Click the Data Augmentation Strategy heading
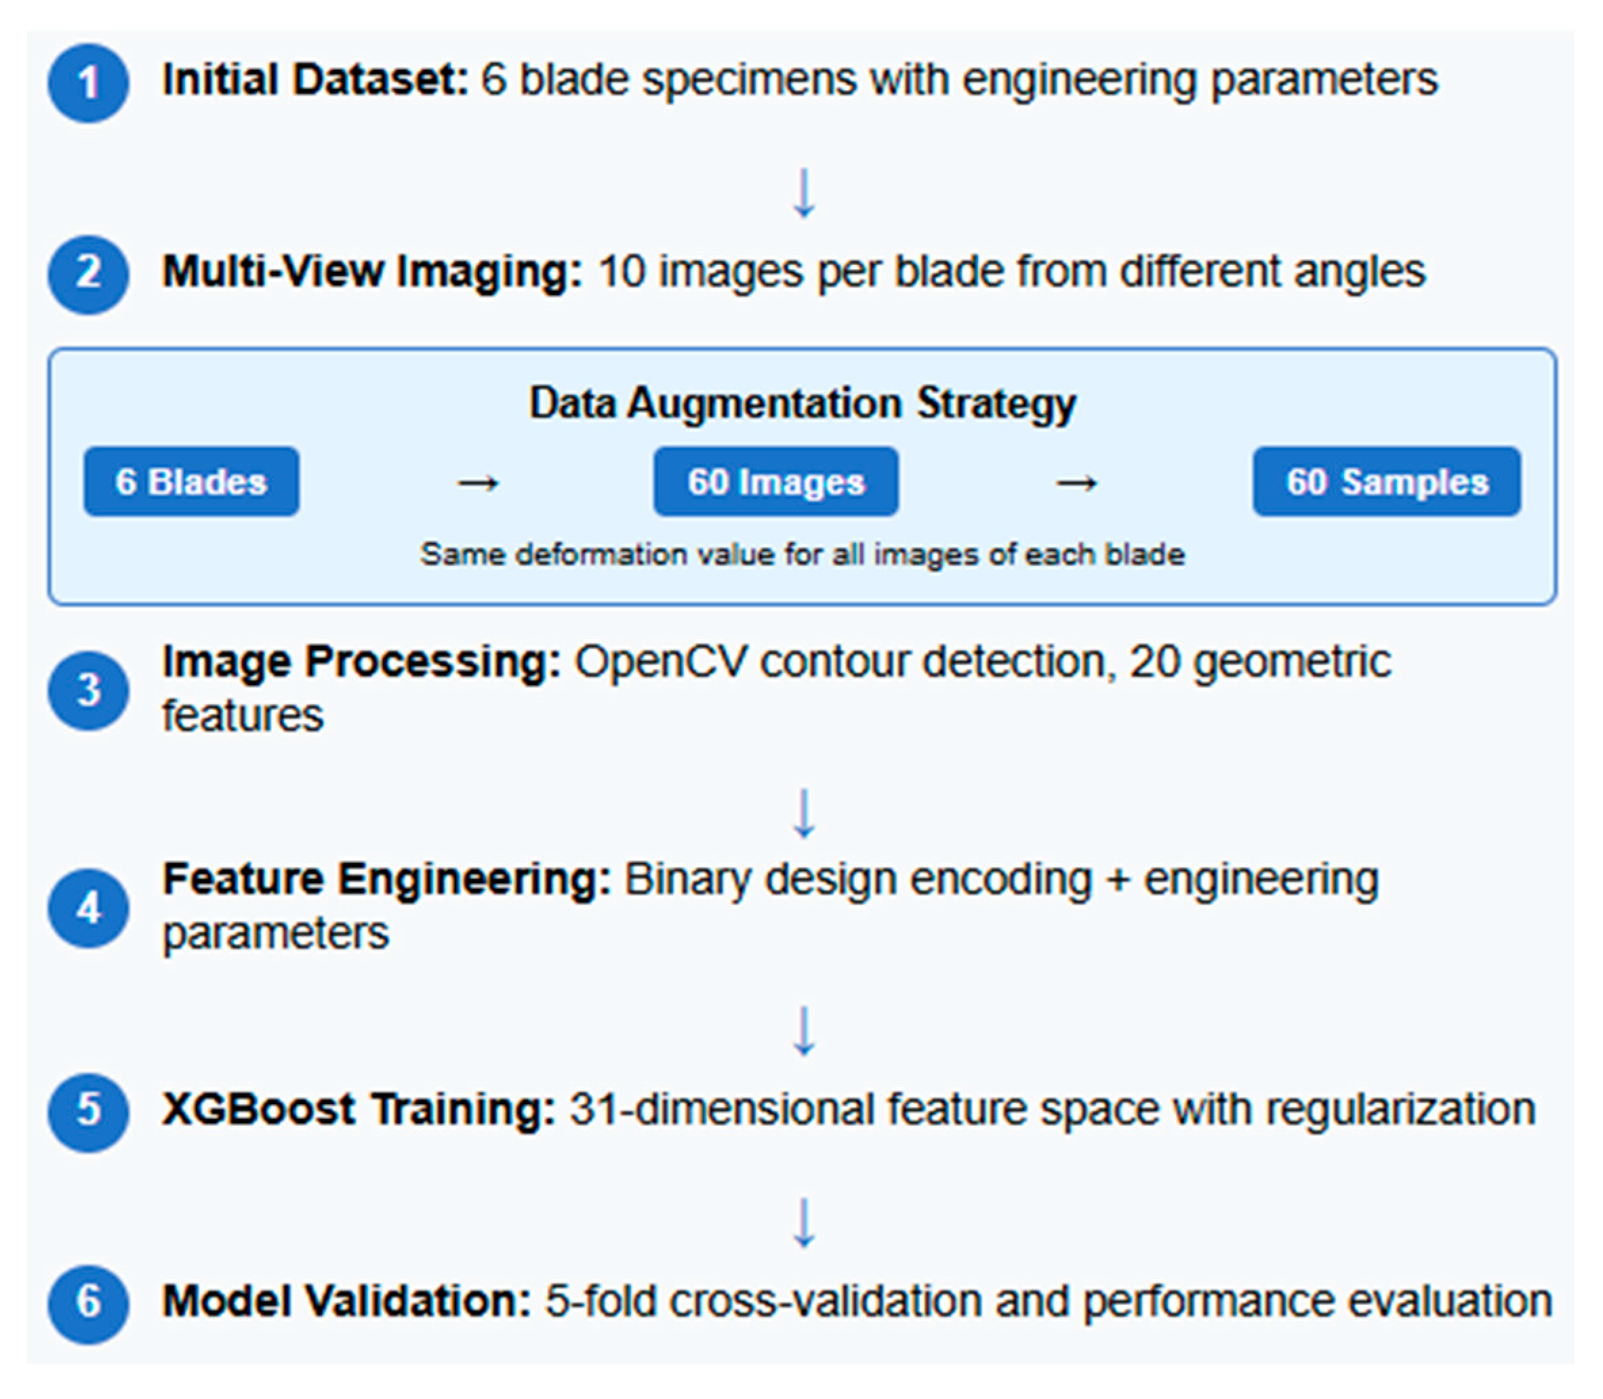The width and height of the screenshot is (1603, 1399). (803, 403)
